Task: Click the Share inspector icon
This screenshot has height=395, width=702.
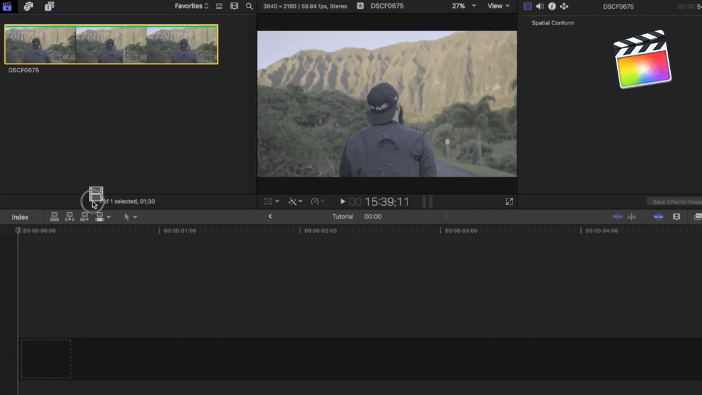Action: click(564, 6)
